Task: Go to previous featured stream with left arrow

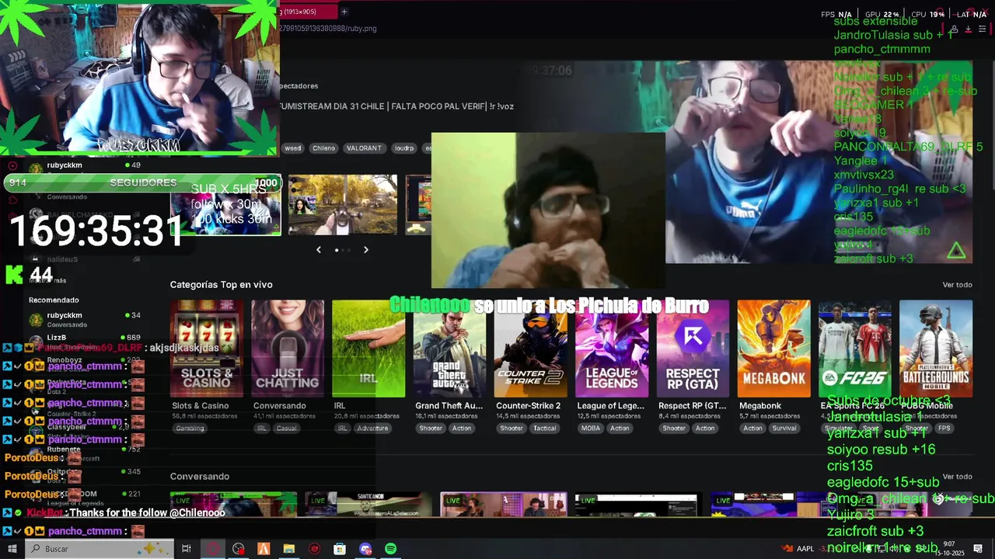Action: point(319,249)
